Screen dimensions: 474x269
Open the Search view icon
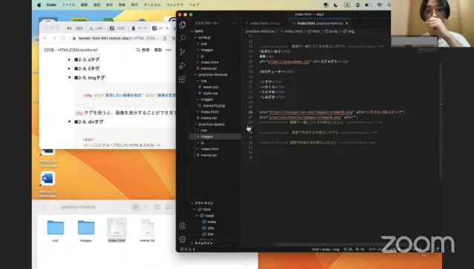[183, 38]
